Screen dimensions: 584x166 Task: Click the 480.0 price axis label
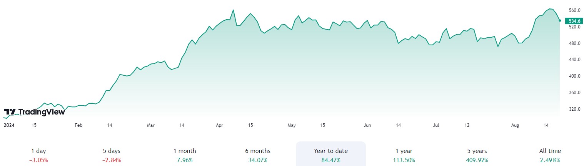click(x=574, y=43)
